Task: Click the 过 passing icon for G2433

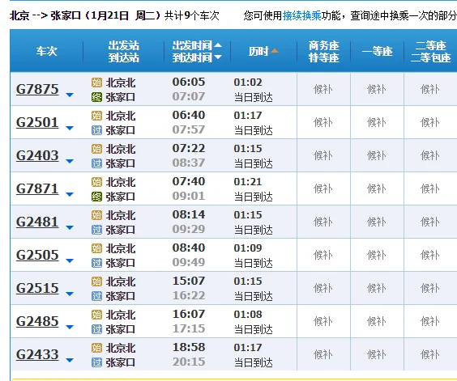Action: pyautogui.click(x=96, y=362)
